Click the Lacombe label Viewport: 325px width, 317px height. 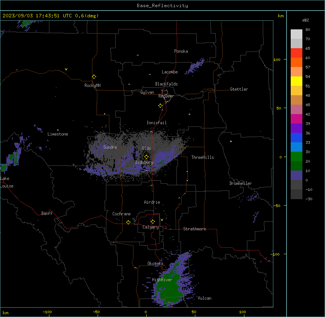click(x=170, y=72)
